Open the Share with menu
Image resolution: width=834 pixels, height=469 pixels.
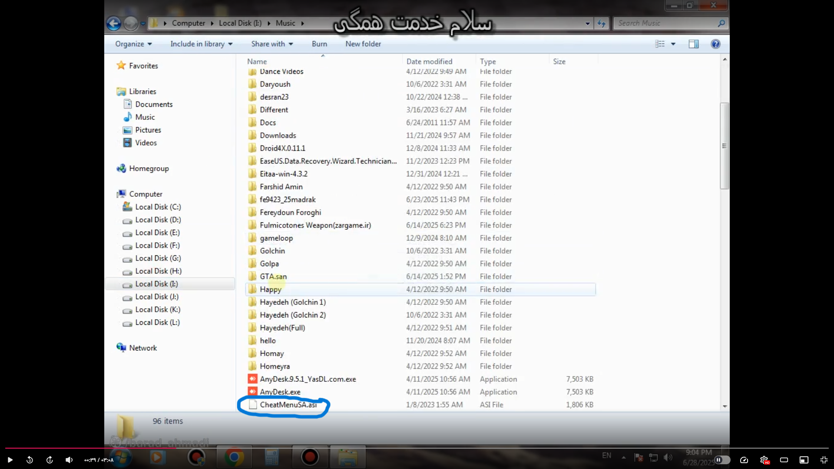pos(272,44)
